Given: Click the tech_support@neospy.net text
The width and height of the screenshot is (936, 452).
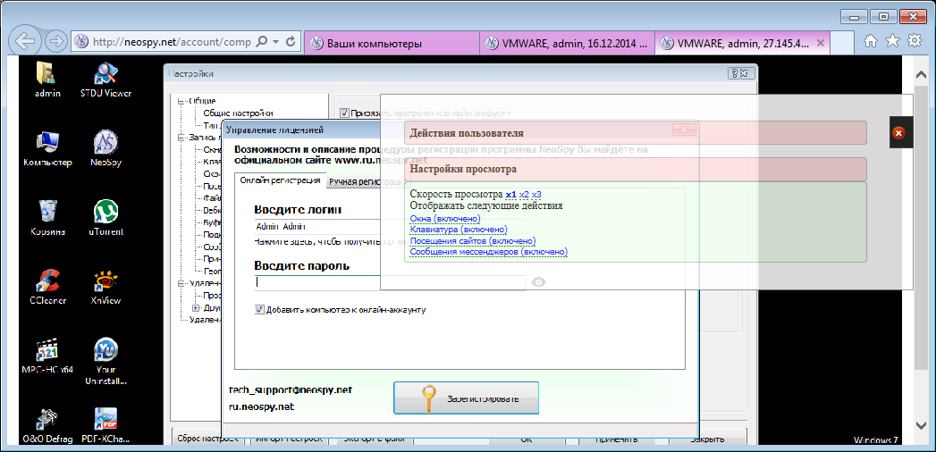Looking at the screenshot, I should point(291,390).
